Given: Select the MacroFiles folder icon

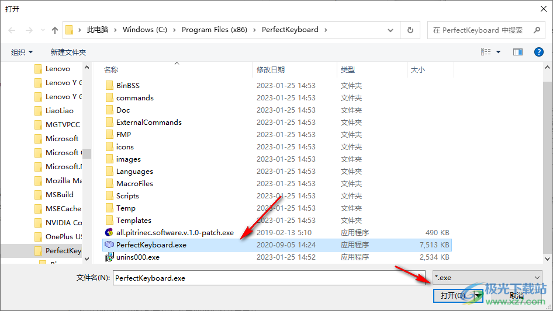Looking at the screenshot, I should point(109,184).
